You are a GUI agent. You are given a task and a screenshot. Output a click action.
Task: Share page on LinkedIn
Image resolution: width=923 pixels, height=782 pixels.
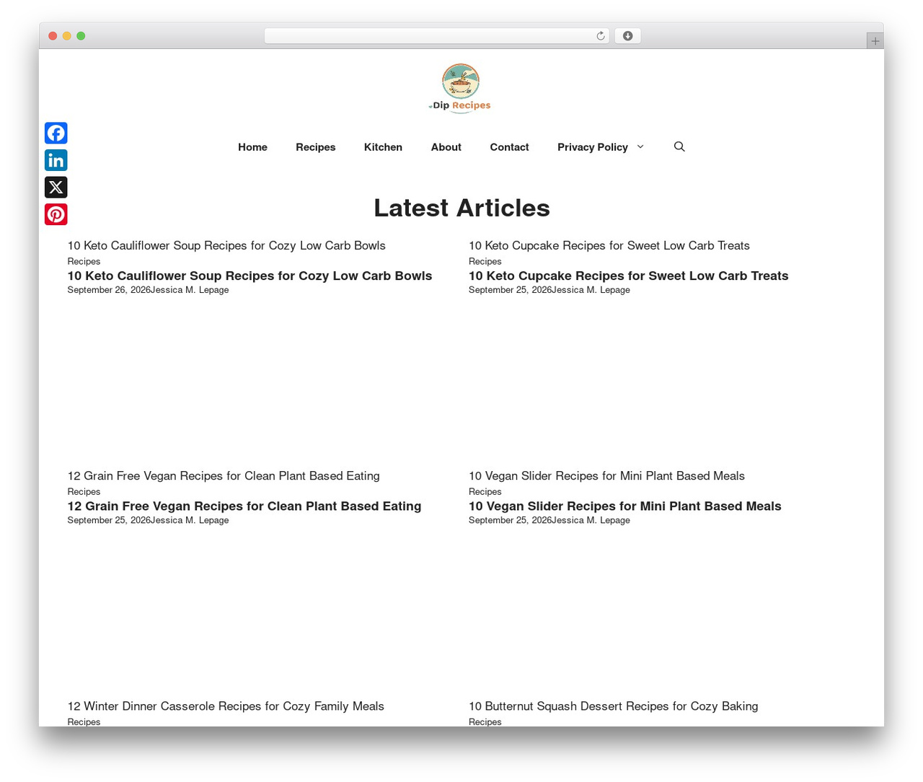56,160
